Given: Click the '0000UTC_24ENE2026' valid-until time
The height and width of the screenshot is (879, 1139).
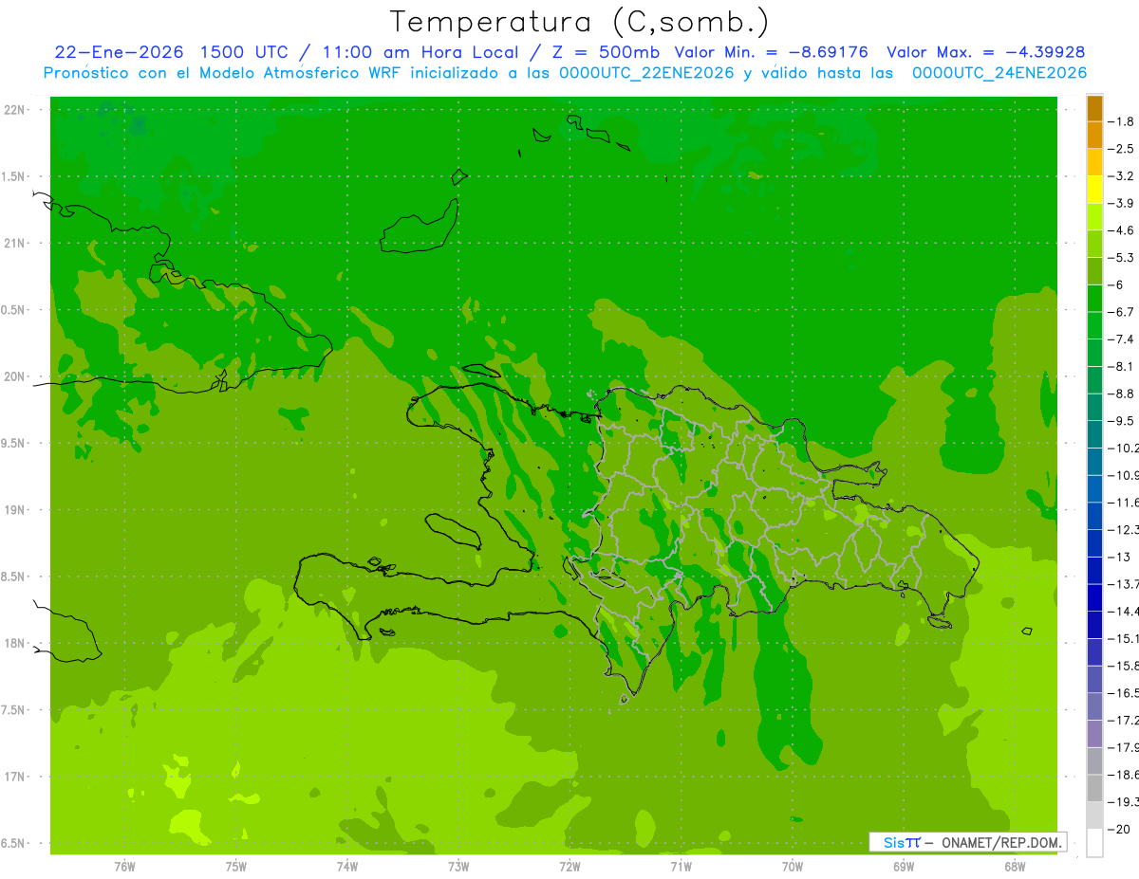Looking at the screenshot, I should (999, 73).
